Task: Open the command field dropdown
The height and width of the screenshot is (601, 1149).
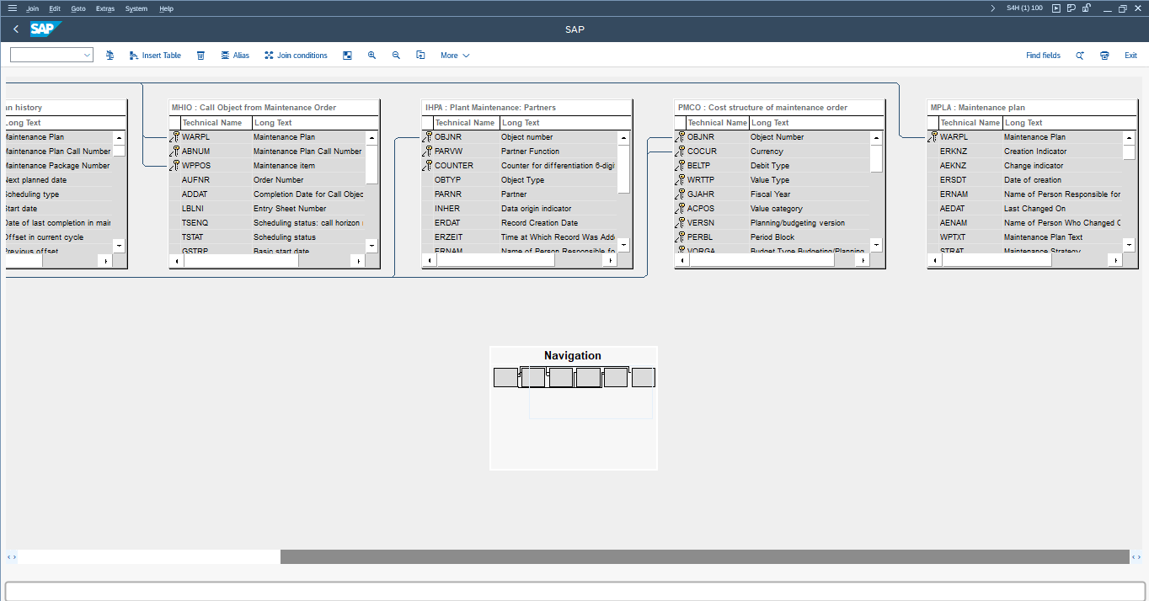Action: tap(87, 56)
